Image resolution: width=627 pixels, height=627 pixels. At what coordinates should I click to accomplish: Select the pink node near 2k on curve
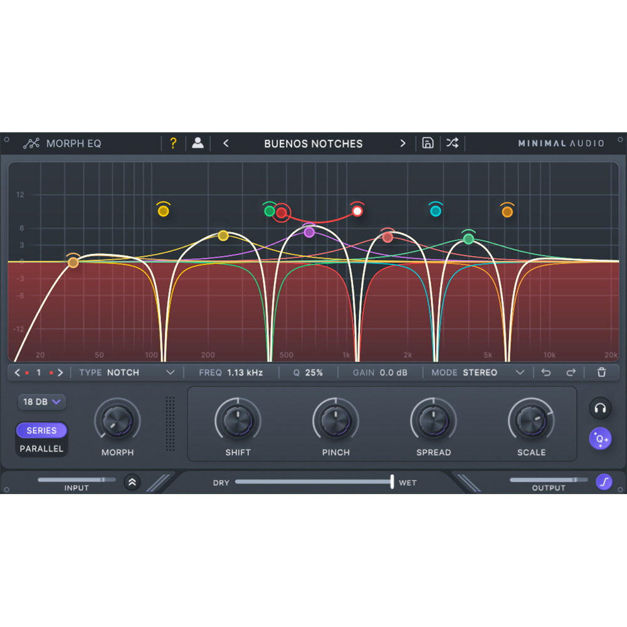tap(387, 238)
